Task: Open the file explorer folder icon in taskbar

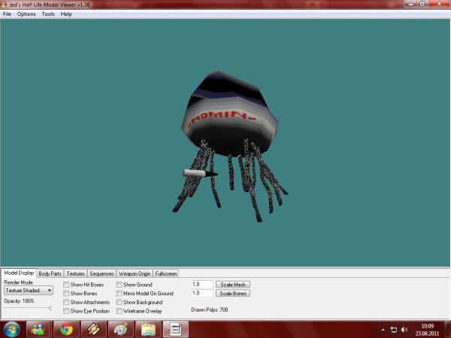Action: pyautogui.click(x=148, y=329)
